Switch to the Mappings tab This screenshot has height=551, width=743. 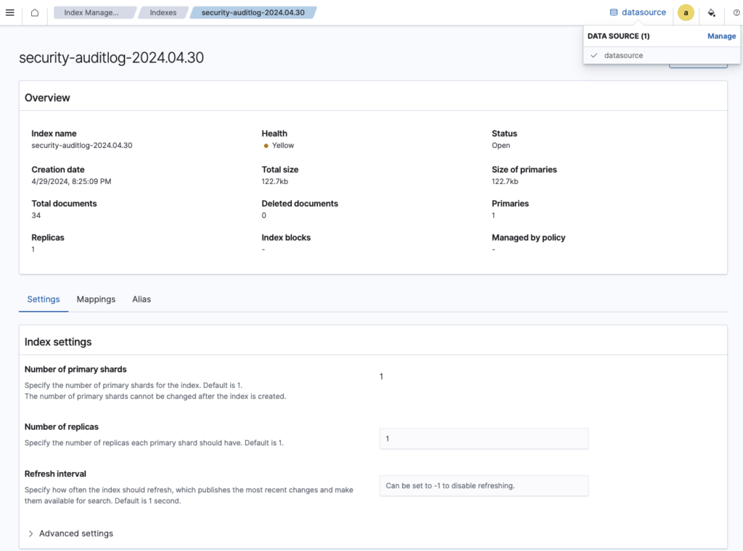coord(96,299)
